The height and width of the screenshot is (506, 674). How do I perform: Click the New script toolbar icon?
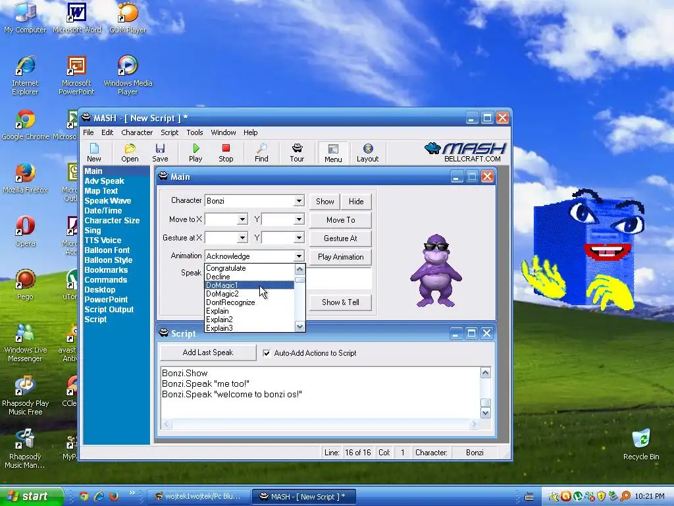[93, 153]
